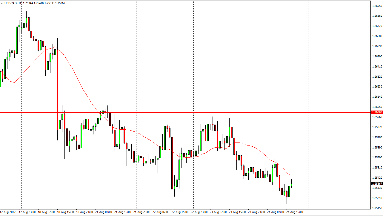Image resolution: width=383 pixels, height=216 pixels.
Task: Click the 22 Aug 07:00 time label
Action: pyautogui.click(x=161, y=212)
